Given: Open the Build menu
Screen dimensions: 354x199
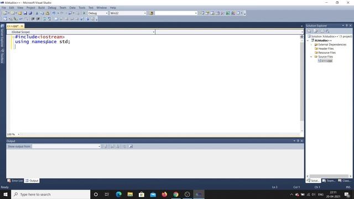Looking at the screenshot, I should (41, 8).
